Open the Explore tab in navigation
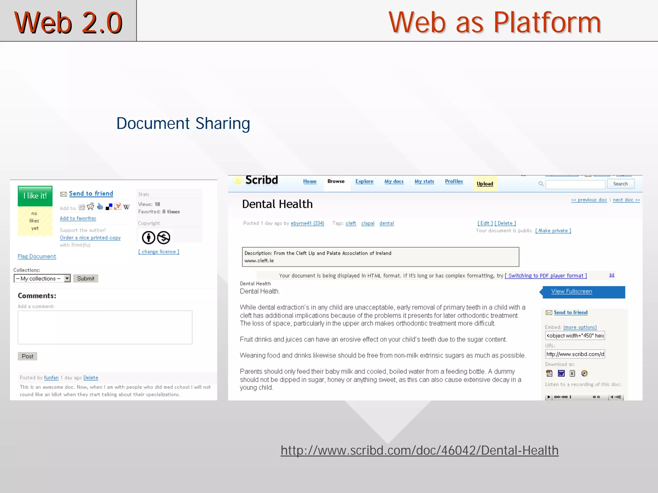 click(364, 181)
